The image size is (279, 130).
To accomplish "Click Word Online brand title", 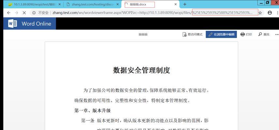I will 37,24.
